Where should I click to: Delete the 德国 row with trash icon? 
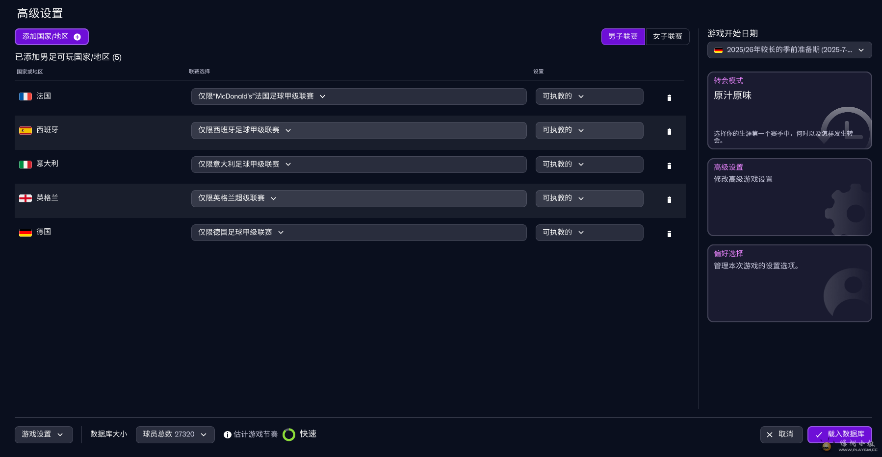click(669, 234)
